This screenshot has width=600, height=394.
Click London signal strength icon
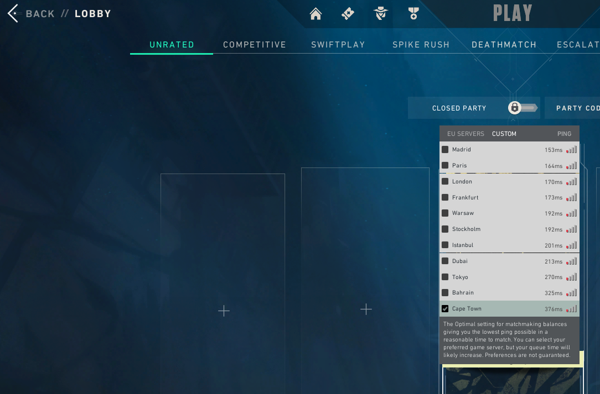[571, 182]
